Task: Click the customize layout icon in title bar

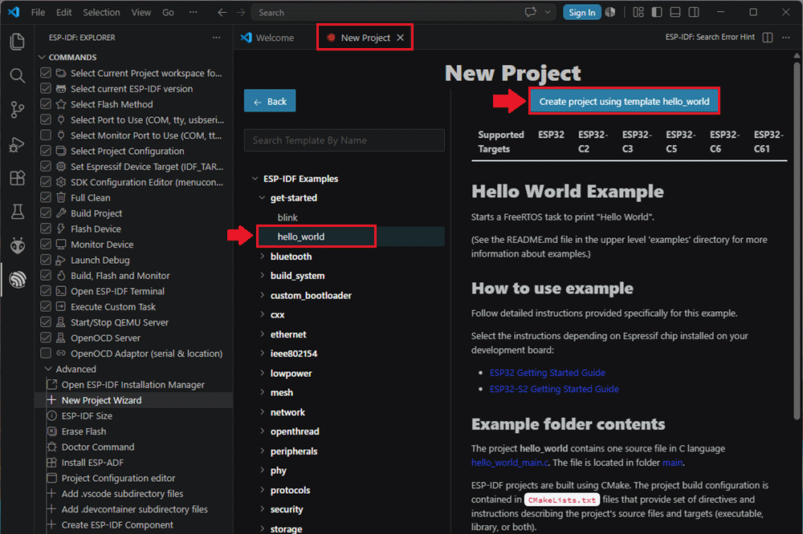Action: (638, 12)
